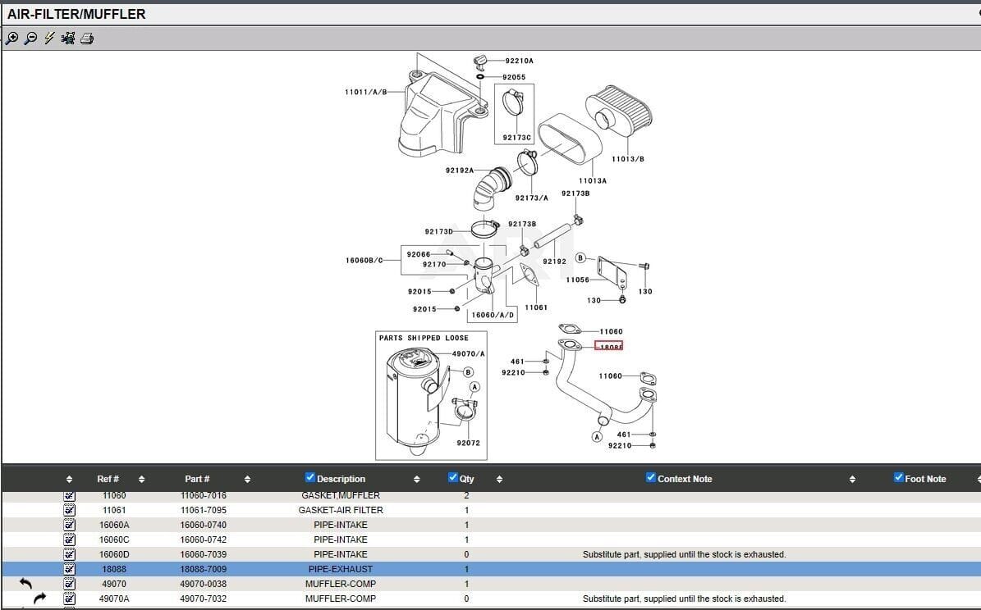Click the back arrow beside 49070 row
Image resolution: width=981 pixels, height=610 pixels.
tap(25, 584)
